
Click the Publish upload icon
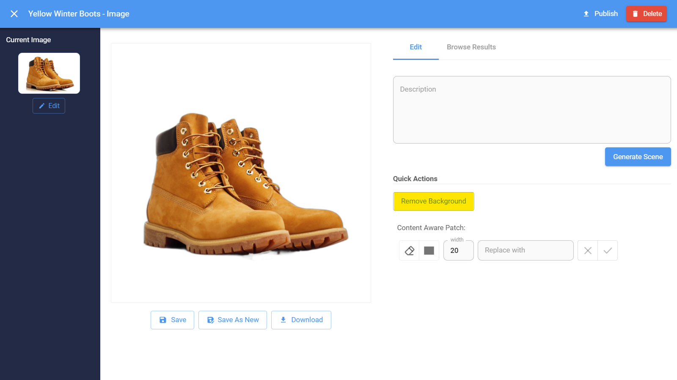(x=586, y=14)
